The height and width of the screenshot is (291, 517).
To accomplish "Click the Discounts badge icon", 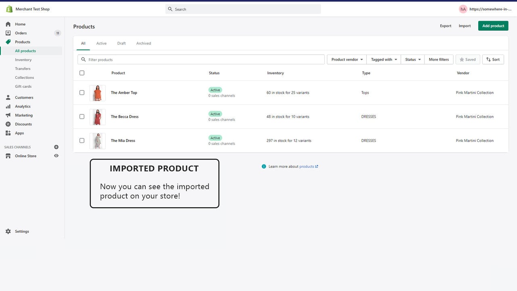I will (x=8, y=124).
